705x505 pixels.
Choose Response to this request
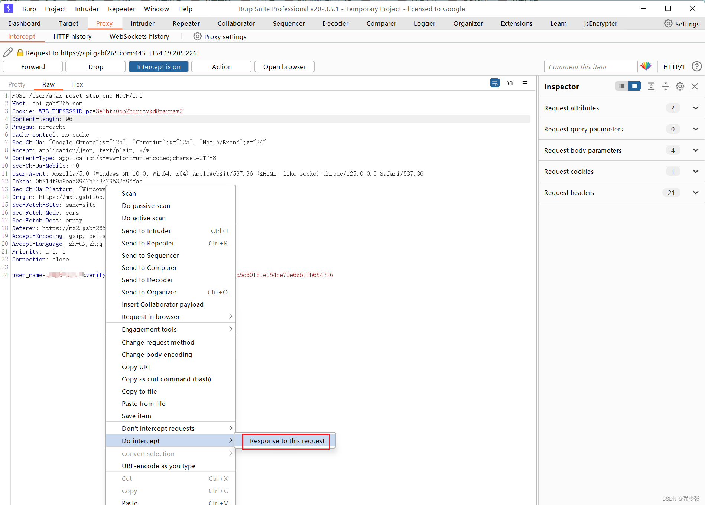(x=287, y=441)
